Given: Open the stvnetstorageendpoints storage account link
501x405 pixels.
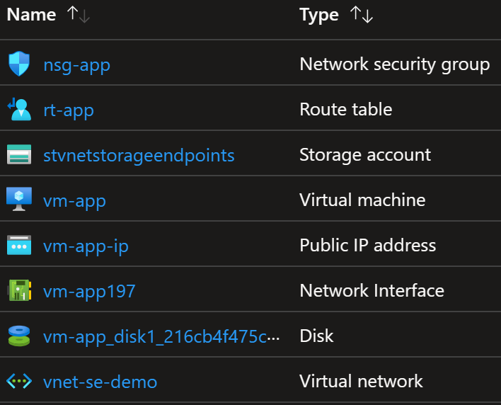Looking at the screenshot, I should click(139, 156).
